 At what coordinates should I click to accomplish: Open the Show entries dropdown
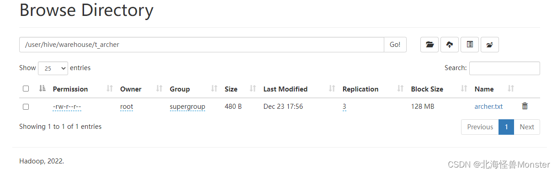point(53,68)
